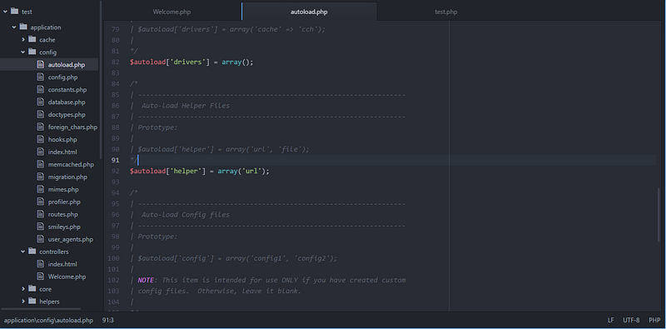The width and height of the screenshot is (666, 329).
Task: Click the file icon beside foreign_chars.php
Action: (40, 127)
